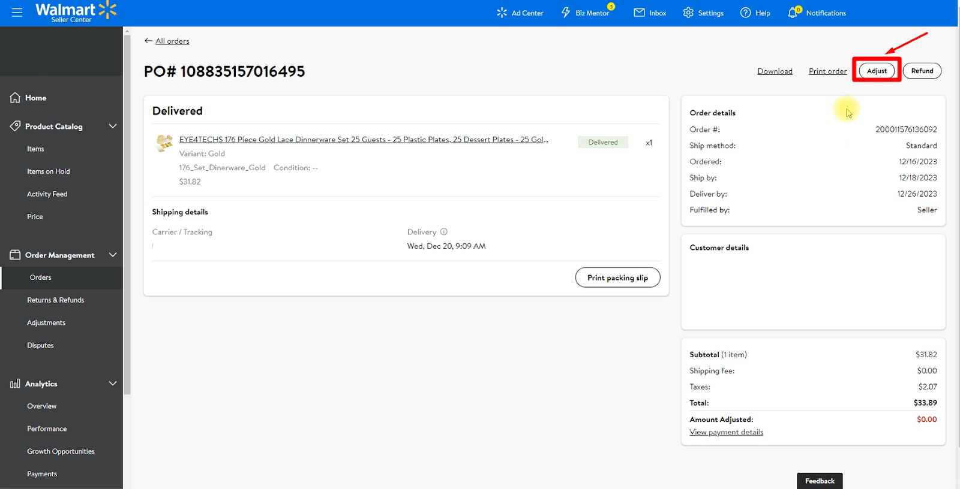Screen dimensions: 960x489
Task: Click the PO# 108835157016495 heading
Action: (x=224, y=71)
